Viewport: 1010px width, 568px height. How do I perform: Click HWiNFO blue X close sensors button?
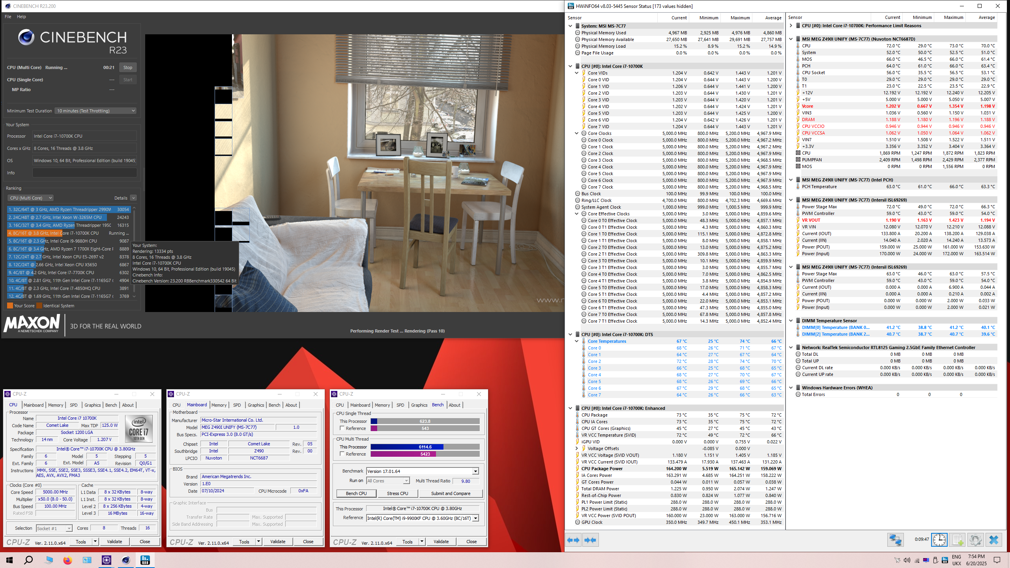[994, 540]
